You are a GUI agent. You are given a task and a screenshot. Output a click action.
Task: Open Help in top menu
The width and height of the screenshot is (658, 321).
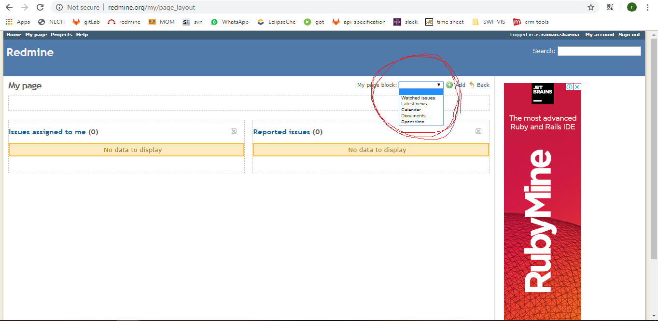coord(82,35)
